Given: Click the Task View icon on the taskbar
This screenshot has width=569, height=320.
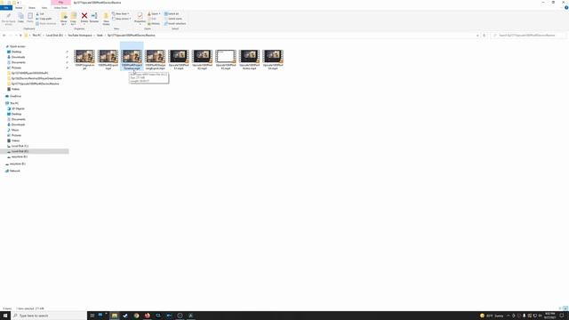Looking at the screenshot, I should (92, 316).
